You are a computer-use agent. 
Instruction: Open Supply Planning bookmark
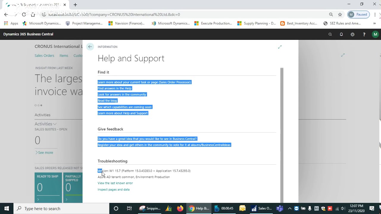click(257, 23)
